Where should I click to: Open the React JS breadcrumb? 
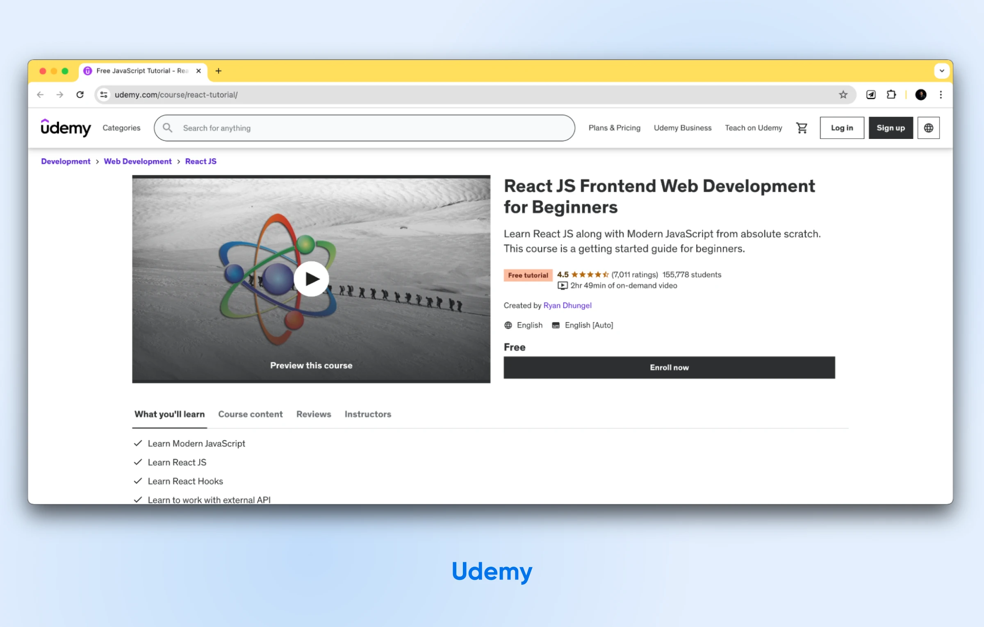pyautogui.click(x=200, y=161)
